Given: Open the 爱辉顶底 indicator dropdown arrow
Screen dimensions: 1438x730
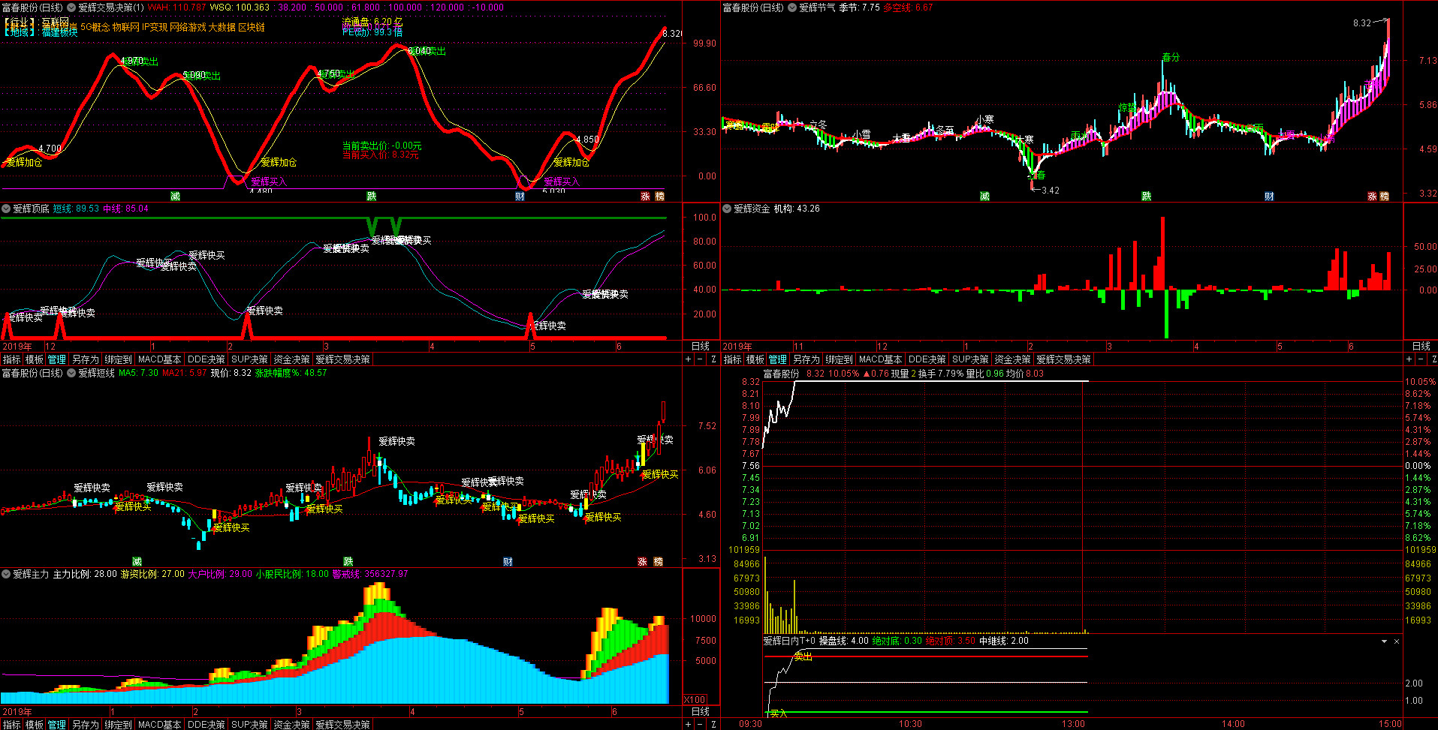Looking at the screenshot, I should tap(6, 209).
